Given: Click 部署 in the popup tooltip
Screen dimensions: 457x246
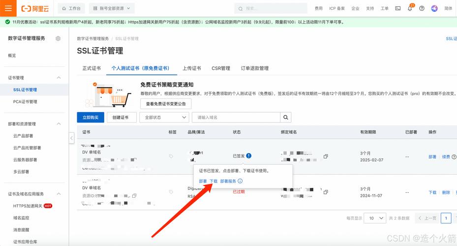Looking at the screenshot, I should coord(203,181).
